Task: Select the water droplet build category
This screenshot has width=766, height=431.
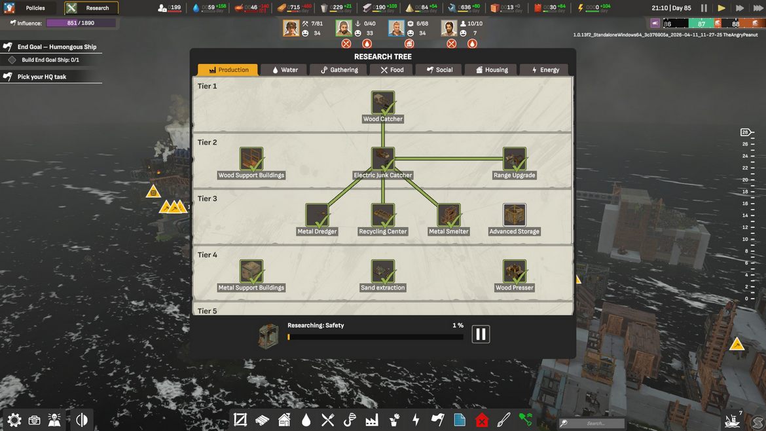Action: click(306, 420)
